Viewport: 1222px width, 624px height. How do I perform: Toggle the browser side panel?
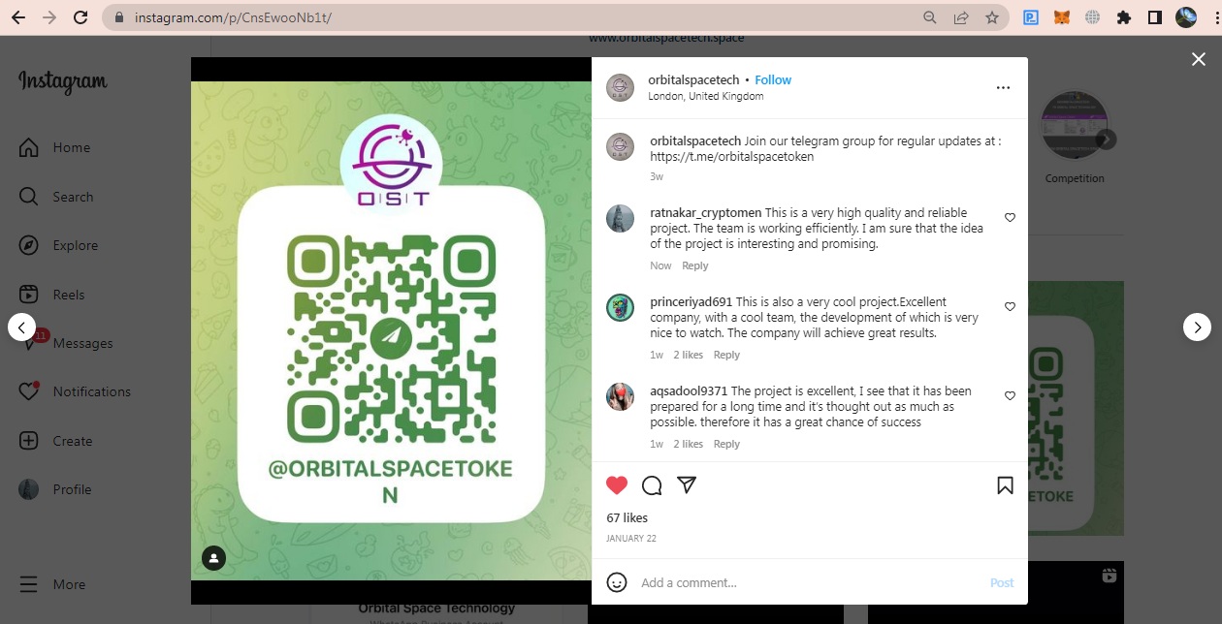coord(1155,17)
